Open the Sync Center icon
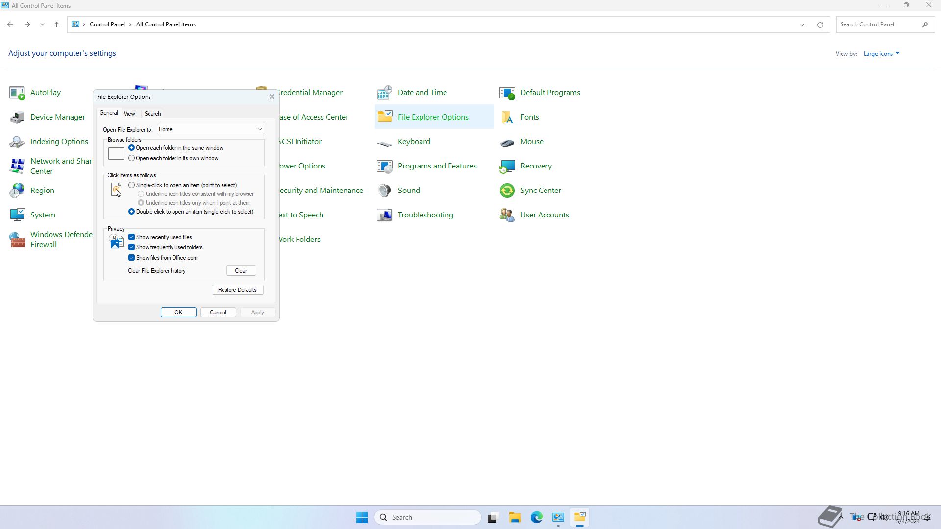 tap(507, 191)
